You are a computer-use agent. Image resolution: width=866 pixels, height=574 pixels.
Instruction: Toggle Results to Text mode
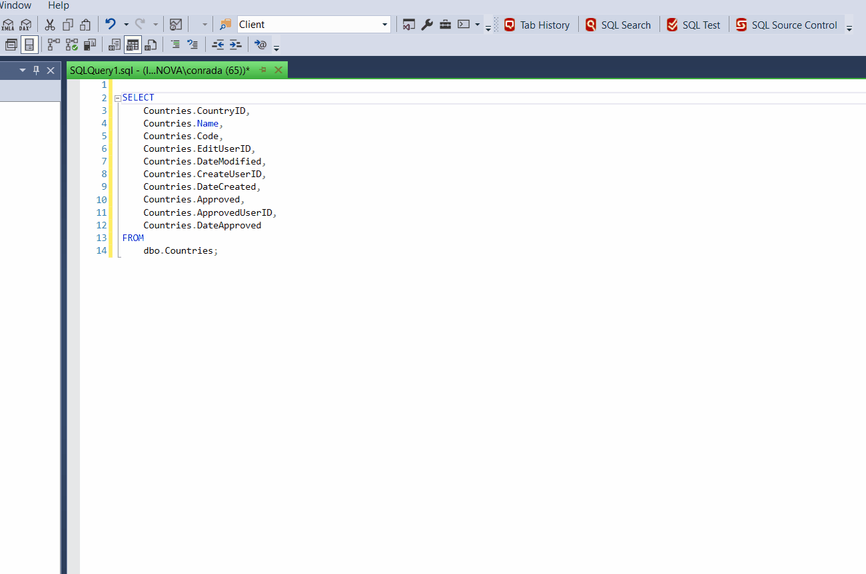(115, 45)
